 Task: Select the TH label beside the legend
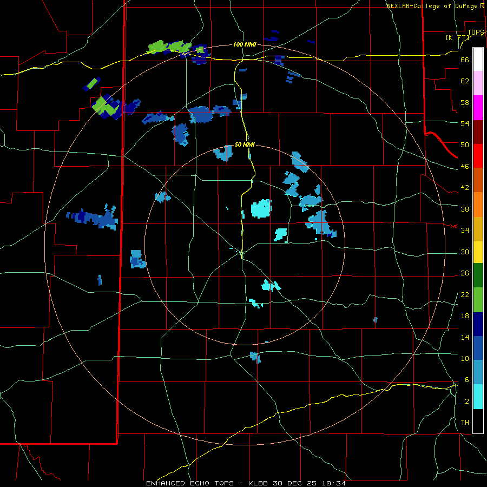[465, 422]
